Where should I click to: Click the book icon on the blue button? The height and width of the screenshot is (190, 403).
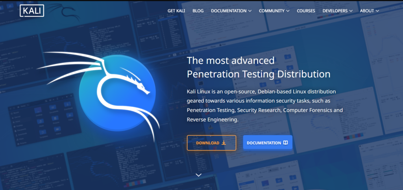(x=285, y=143)
